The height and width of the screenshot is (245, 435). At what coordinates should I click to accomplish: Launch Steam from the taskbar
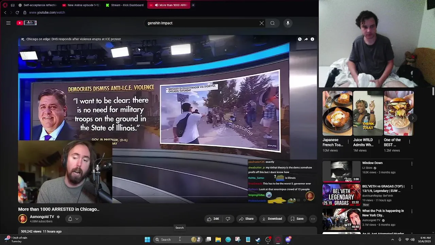[x=258, y=240]
